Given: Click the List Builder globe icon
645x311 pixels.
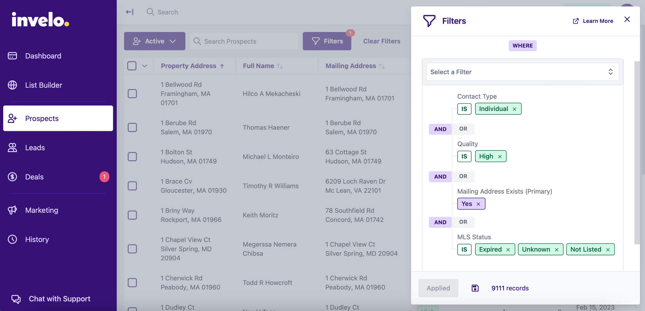Looking at the screenshot, I should coord(12,85).
